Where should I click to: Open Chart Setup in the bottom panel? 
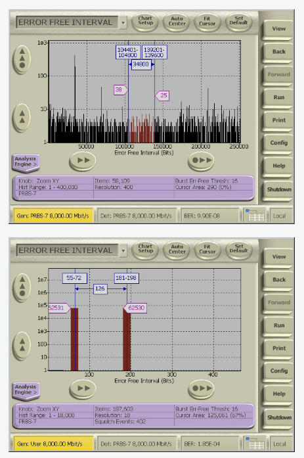[145, 250]
